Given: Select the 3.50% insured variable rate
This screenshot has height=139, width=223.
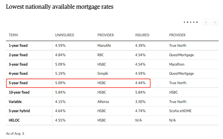Looking at the screenshot, I should coord(140,102).
